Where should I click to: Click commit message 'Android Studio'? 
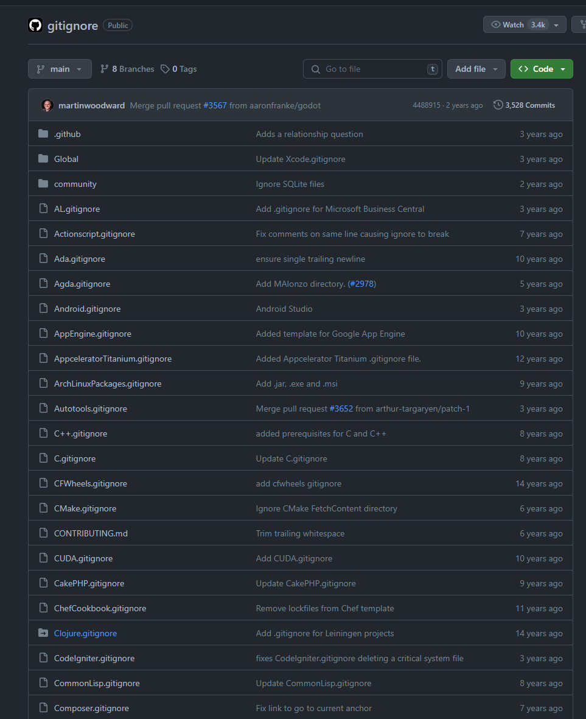tap(284, 309)
